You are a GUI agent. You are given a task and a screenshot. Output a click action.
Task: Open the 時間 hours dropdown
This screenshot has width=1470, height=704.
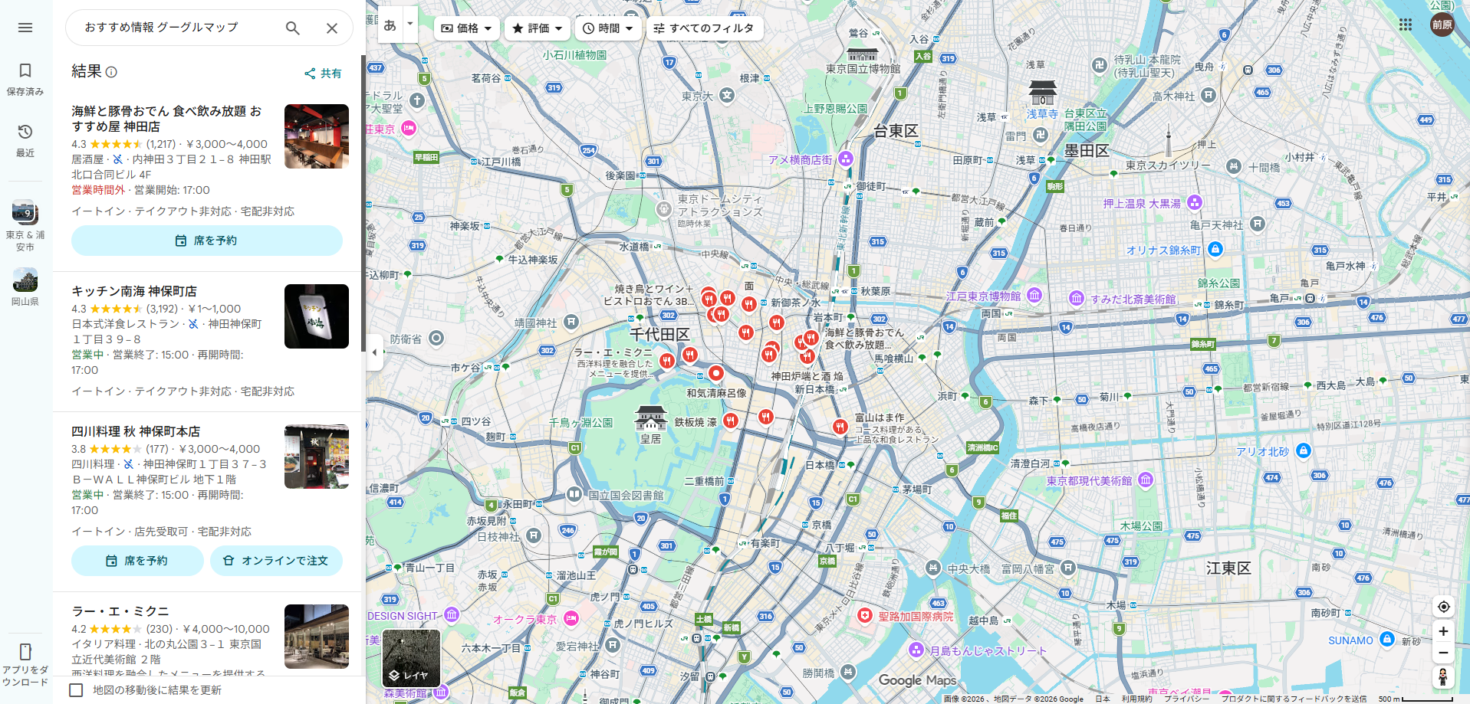point(608,28)
